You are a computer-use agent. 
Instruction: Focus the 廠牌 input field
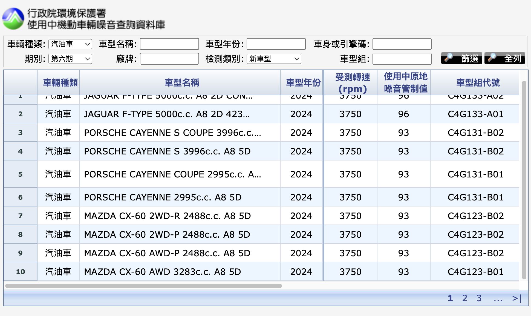[x=169, y=59]
